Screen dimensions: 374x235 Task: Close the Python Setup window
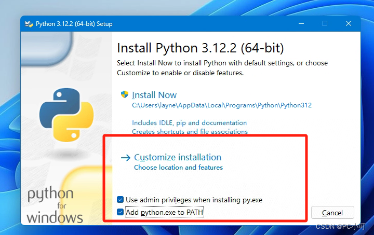[x=349, y=23]
